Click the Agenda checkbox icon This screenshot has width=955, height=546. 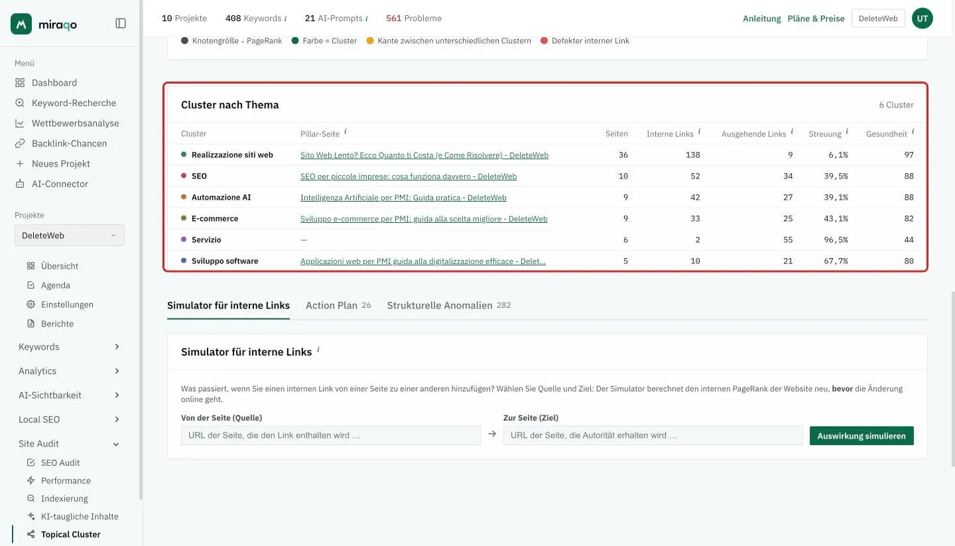click(x=31, y=285)
